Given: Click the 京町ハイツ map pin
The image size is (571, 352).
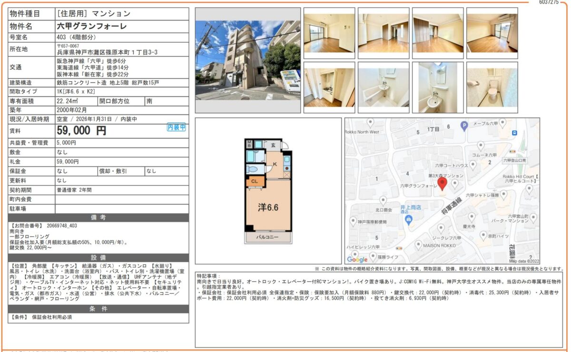Looking at the screenshot, I should [x=484, y=235].
